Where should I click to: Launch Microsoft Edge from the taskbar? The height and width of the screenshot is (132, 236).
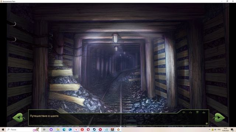(x=64, y=129)
